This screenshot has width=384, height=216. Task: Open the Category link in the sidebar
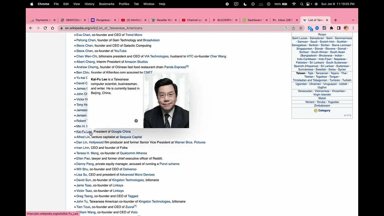(324, 111)
